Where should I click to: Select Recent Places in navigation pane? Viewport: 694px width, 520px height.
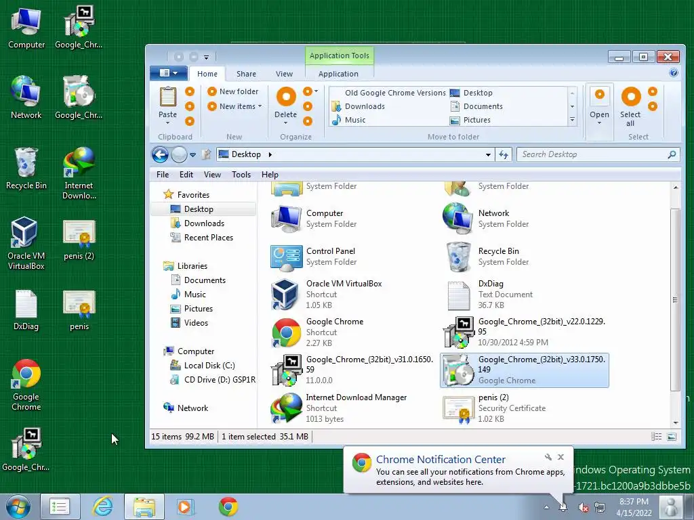(x=208, y=238)
